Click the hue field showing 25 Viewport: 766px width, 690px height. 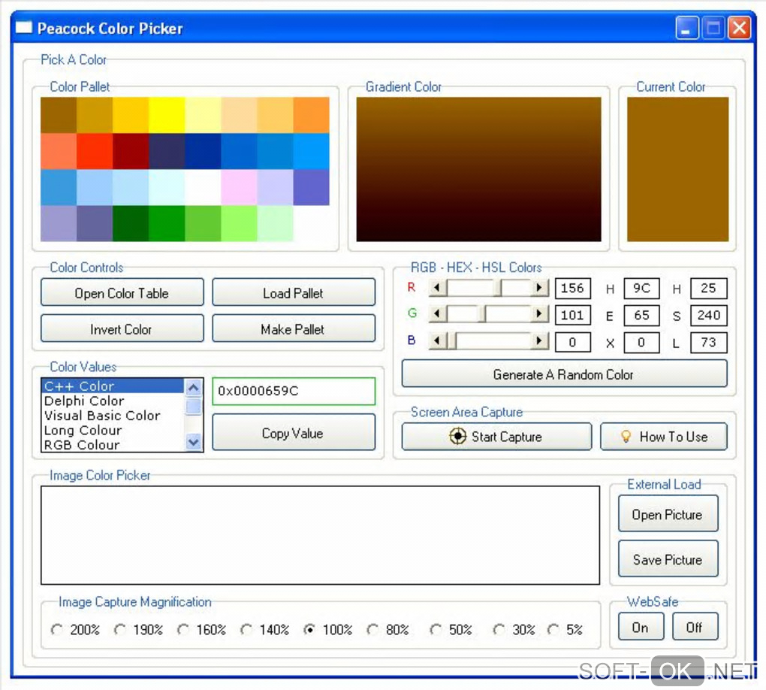pyautogui.click(x=709, y=288)
